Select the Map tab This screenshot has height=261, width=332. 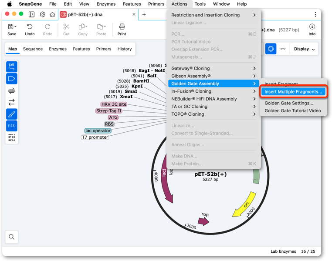[13, 49]
